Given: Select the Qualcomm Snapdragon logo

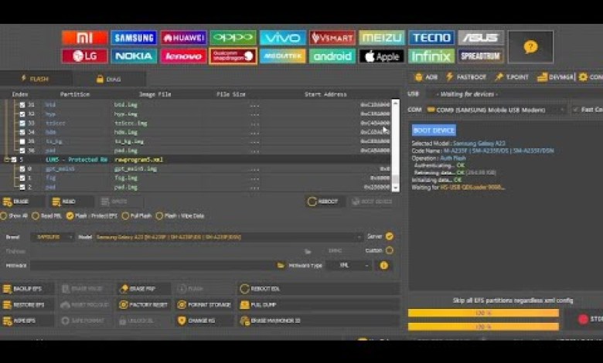Looking at the screenshot, I should (233, 56).
